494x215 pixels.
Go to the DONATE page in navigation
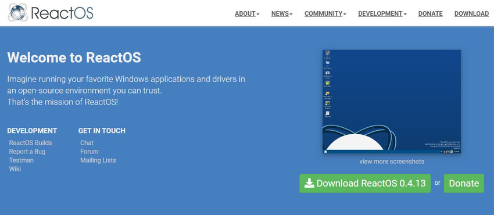tap(430, 13)
